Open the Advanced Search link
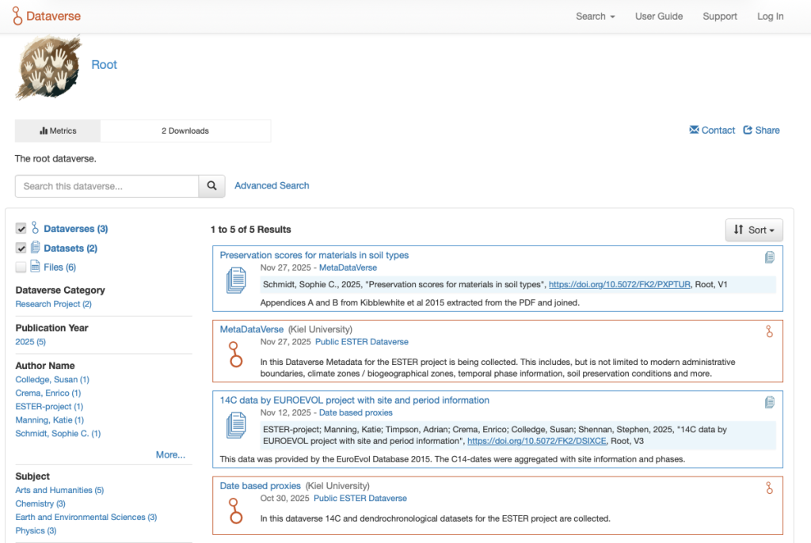The width and height of the screenshot is (811, 543). click(272, 186)
